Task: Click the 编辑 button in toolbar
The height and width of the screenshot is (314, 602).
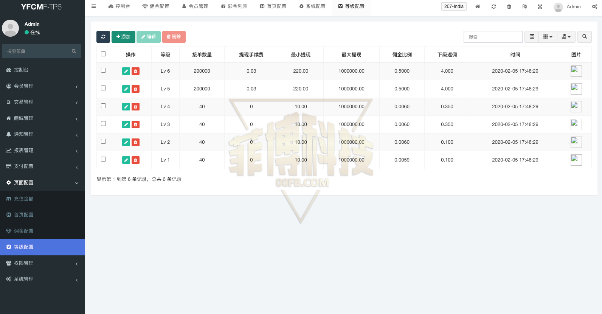Action: [149, 37]
